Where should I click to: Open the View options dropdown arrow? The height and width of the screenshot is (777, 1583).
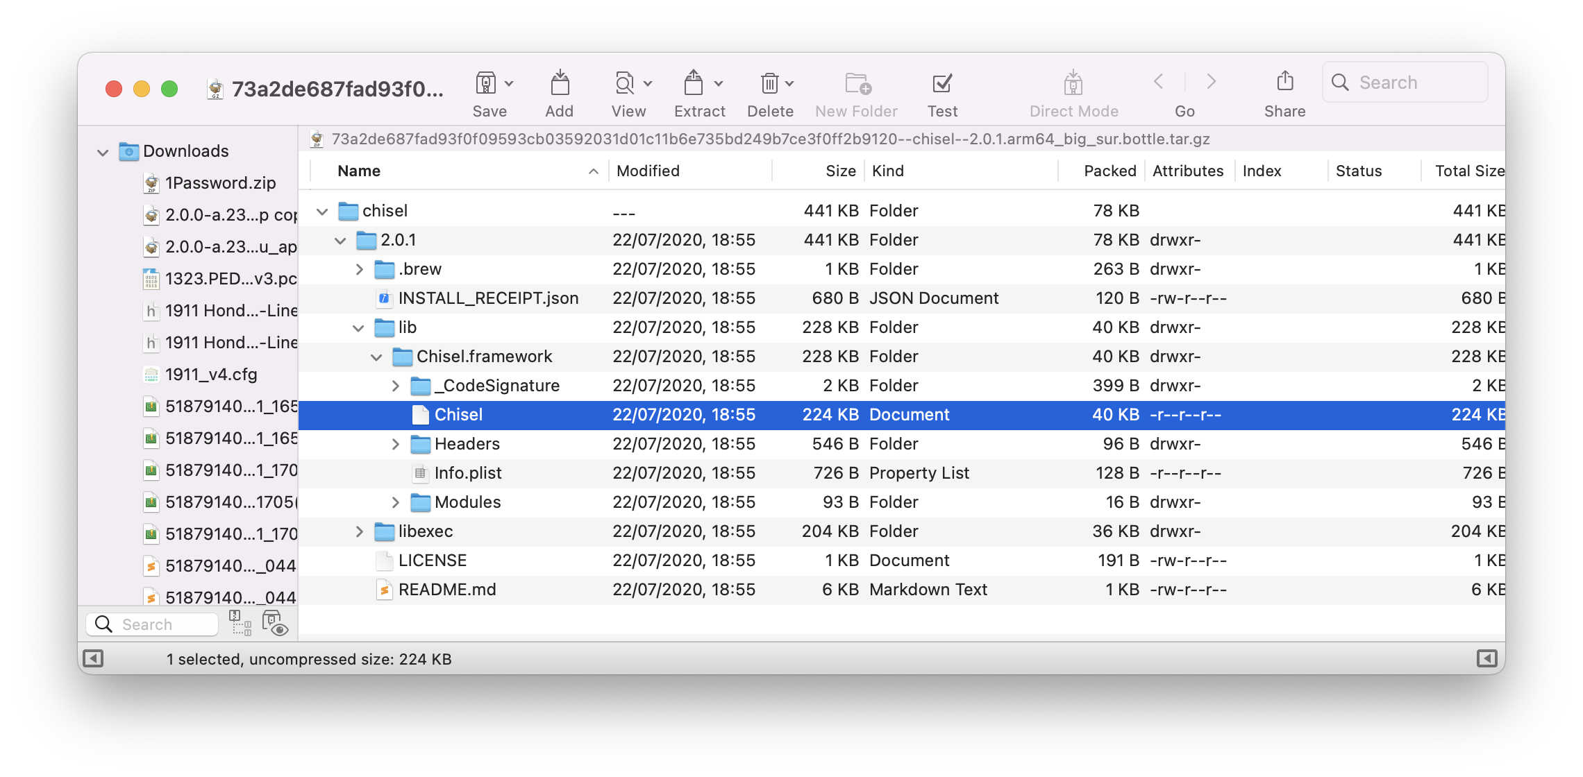point(648,83)
